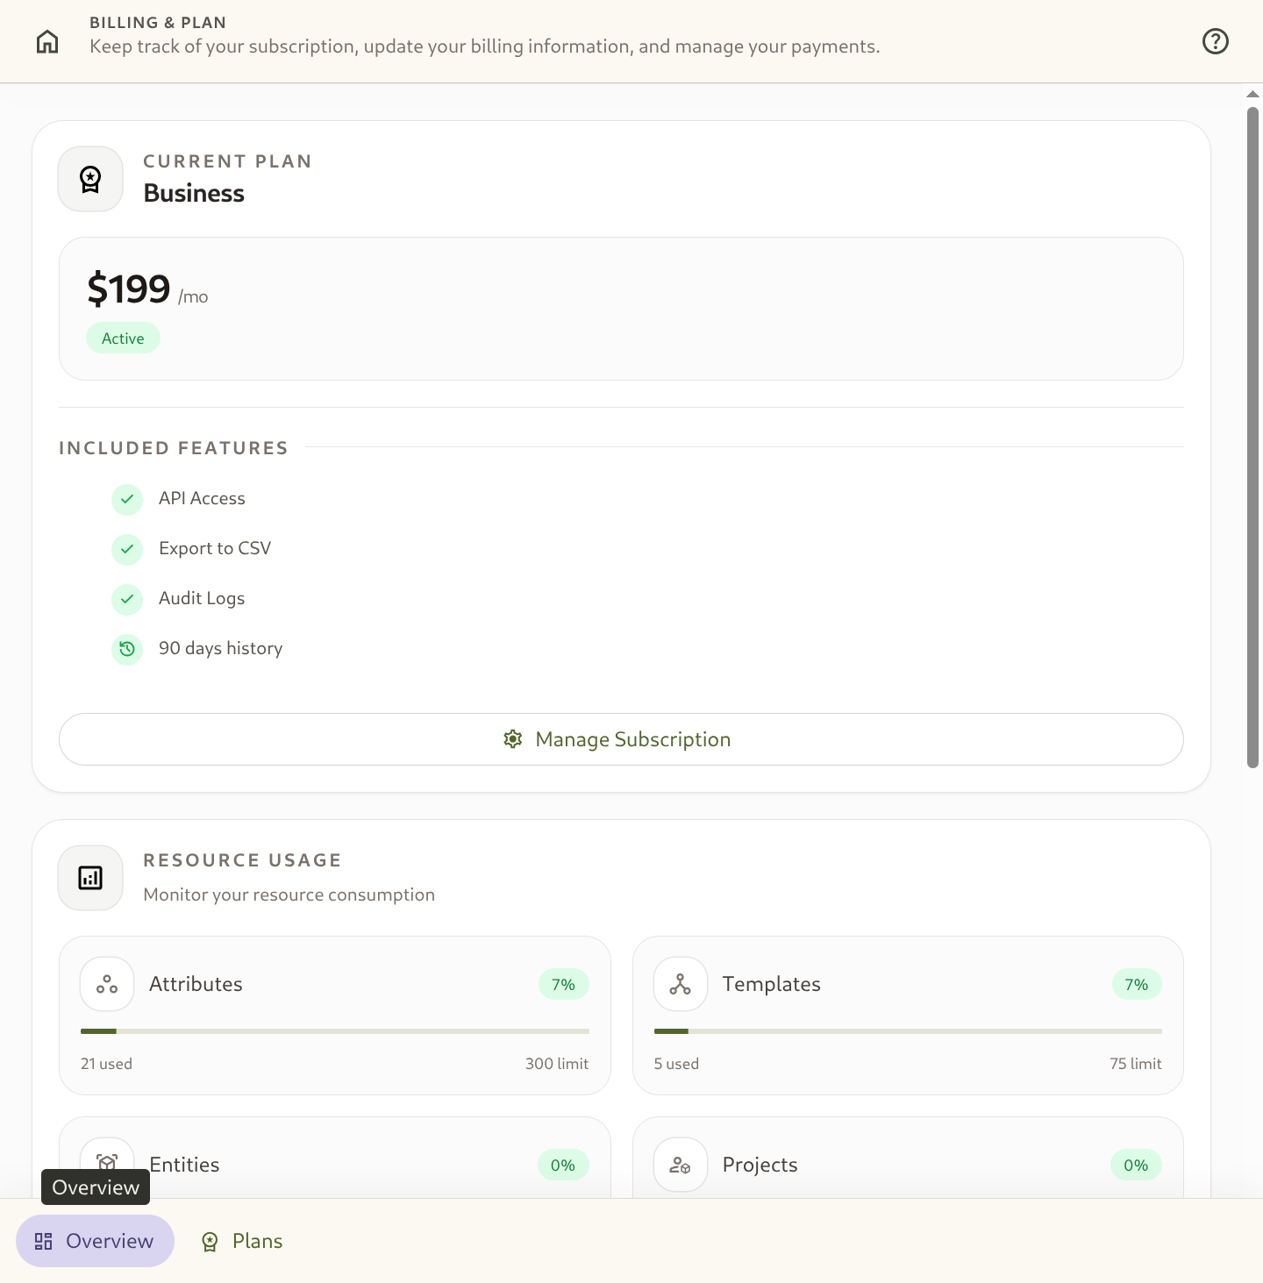Switch to the Plans tab
The height and width of the screenshot is (1283, 1263).
tap(242, 1241)
